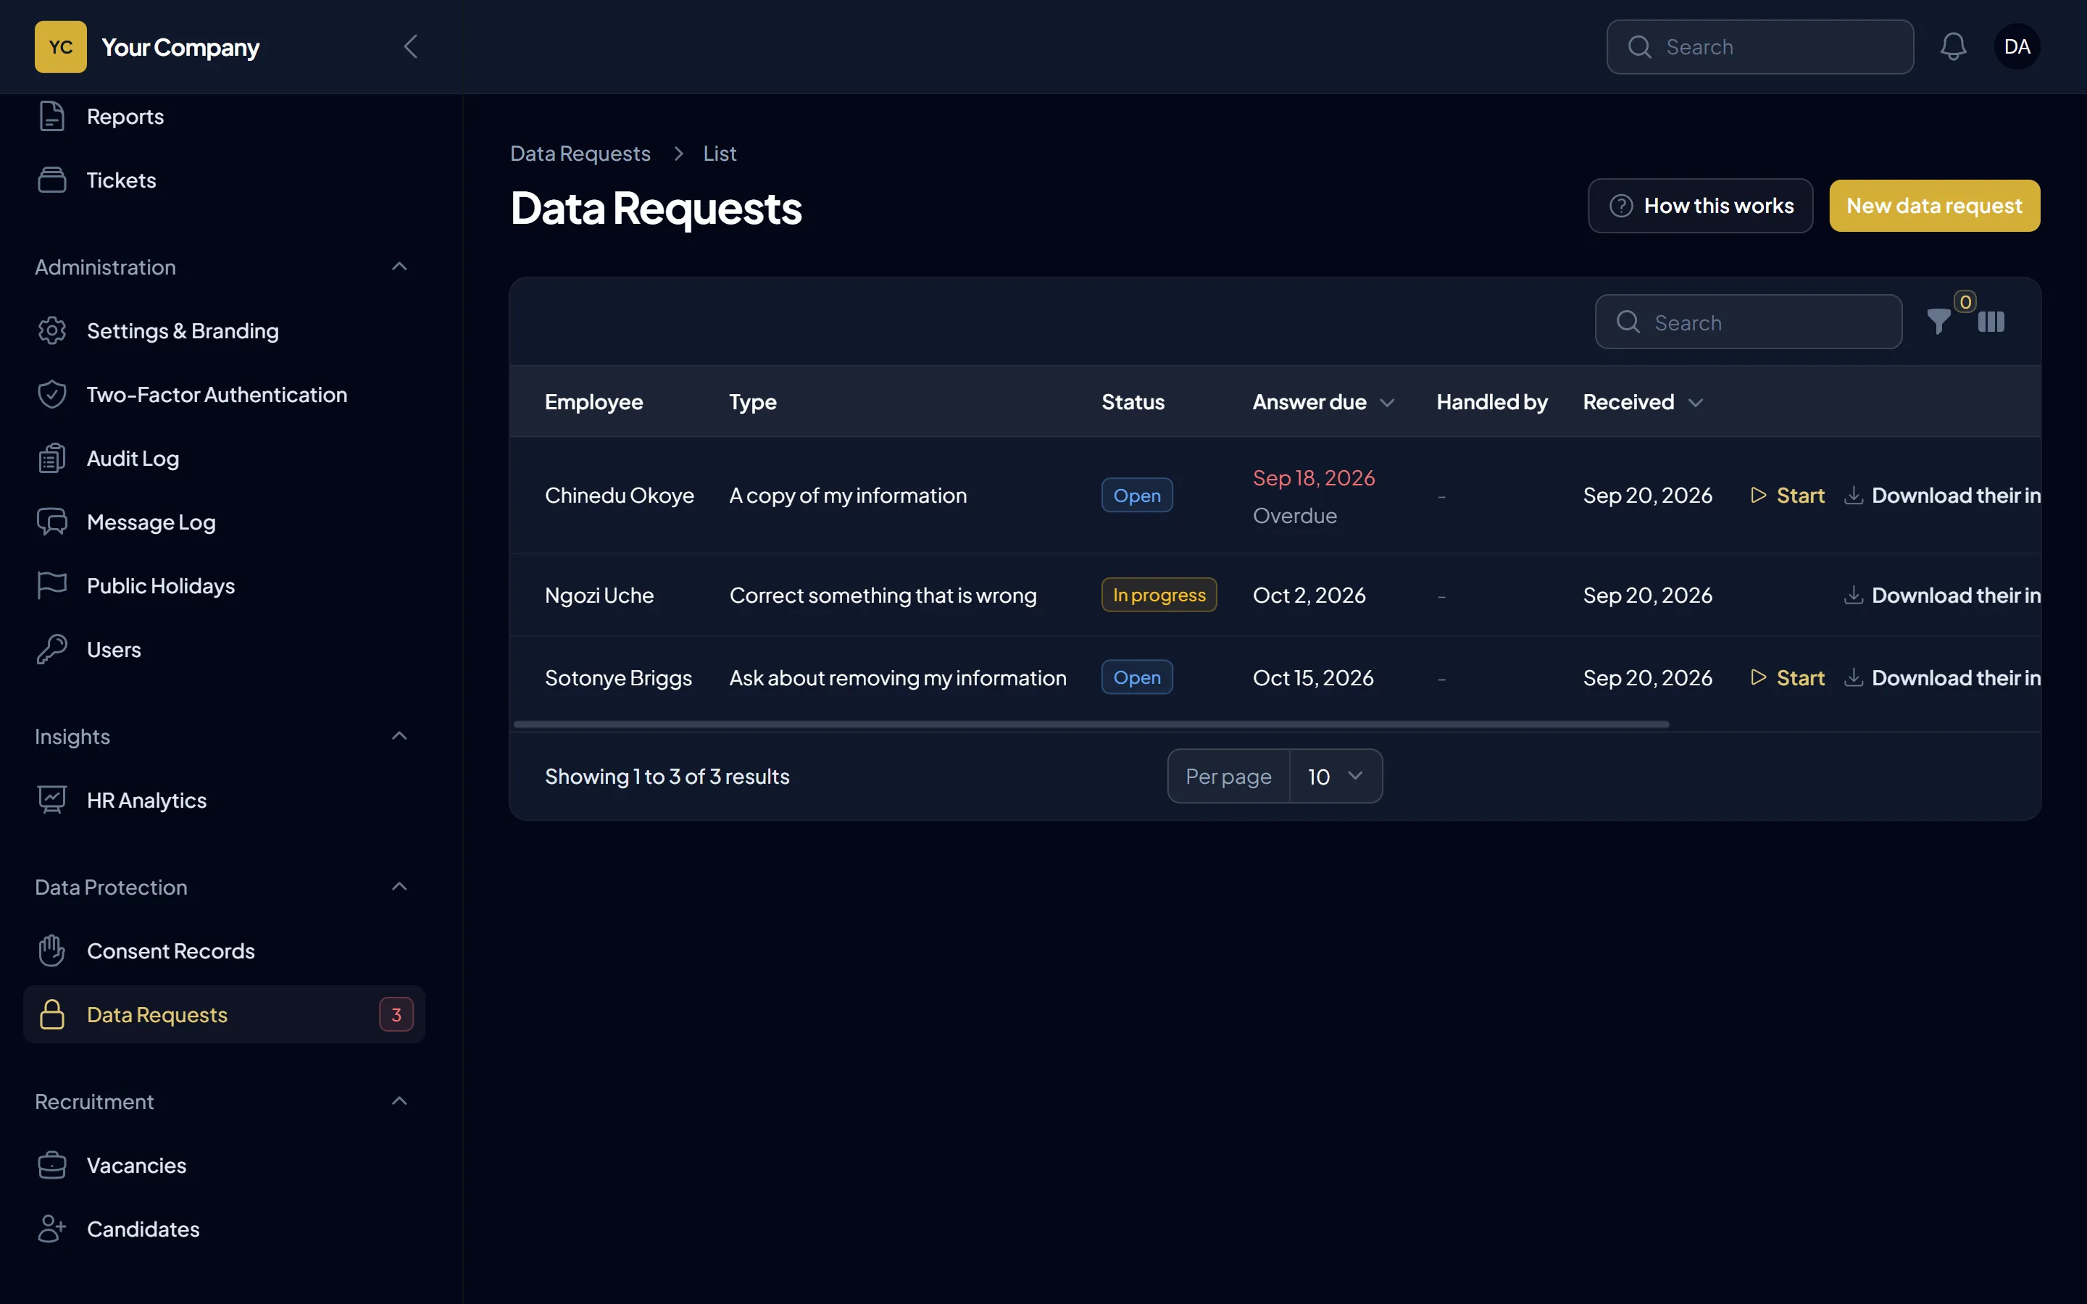Click the Consent Records hand icon

51,950
